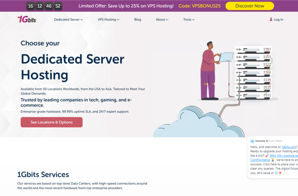
Task: Click the countdown timer's seconds box
Action: click(58, 6)
